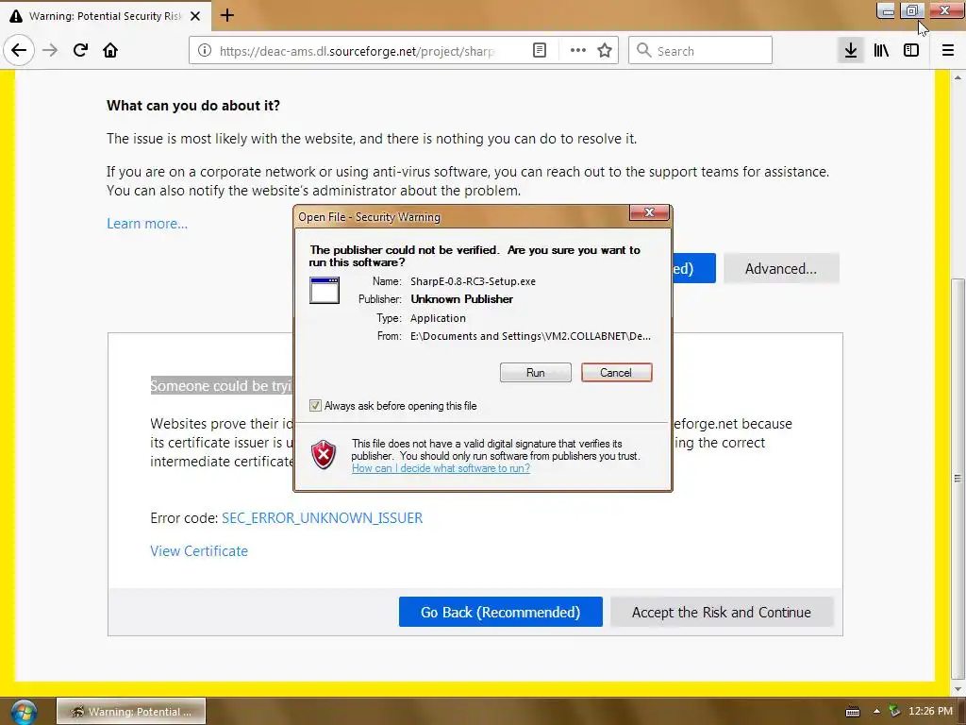
Task: Click the application file icon in dialog
Action: [x=325, y=291]
